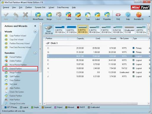Choose Delete Partition operation
The image size is (152, 114).
pyautogui.click(x=15, y=61)
